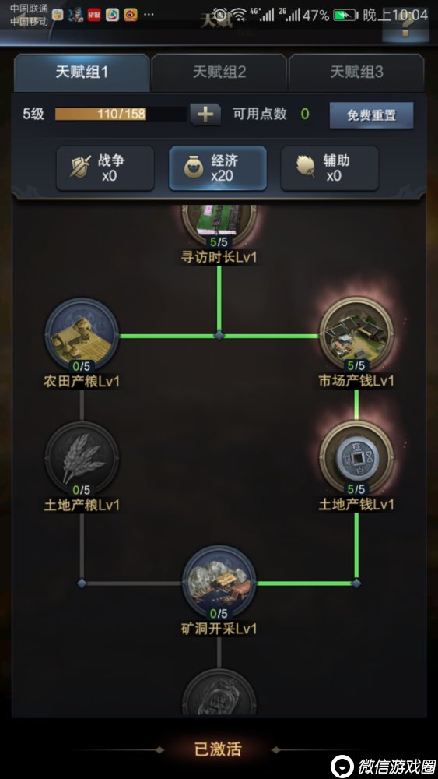
Task: Select the 经济 x20 category
Action: point(218,168)
